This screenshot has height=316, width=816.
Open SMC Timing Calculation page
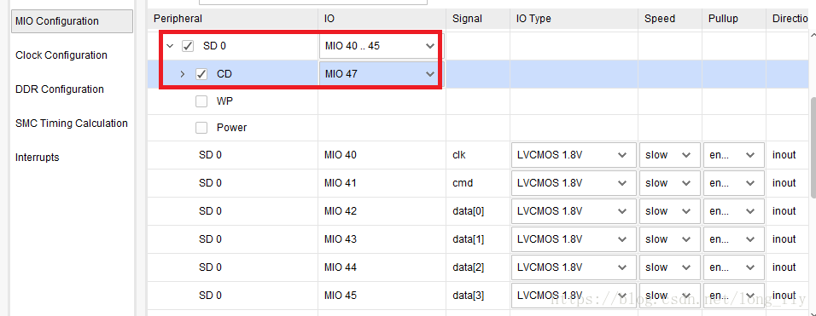[x=72, y=123]
